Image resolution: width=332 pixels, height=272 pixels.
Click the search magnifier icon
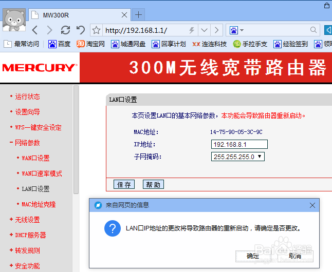(x=313, y=30)
